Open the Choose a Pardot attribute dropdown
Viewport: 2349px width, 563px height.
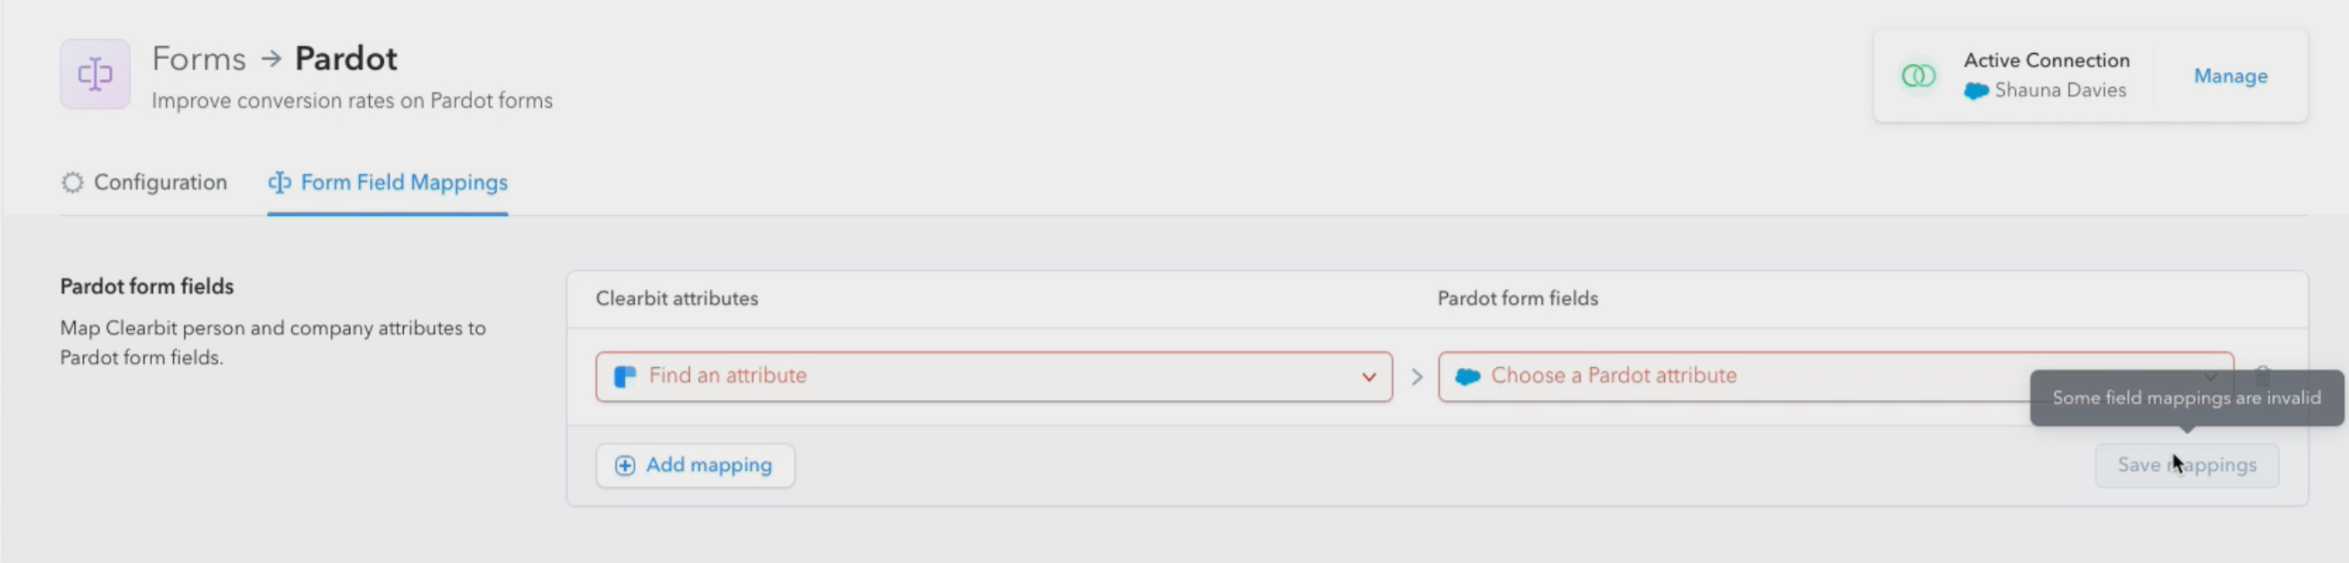tap(1835, 376)
